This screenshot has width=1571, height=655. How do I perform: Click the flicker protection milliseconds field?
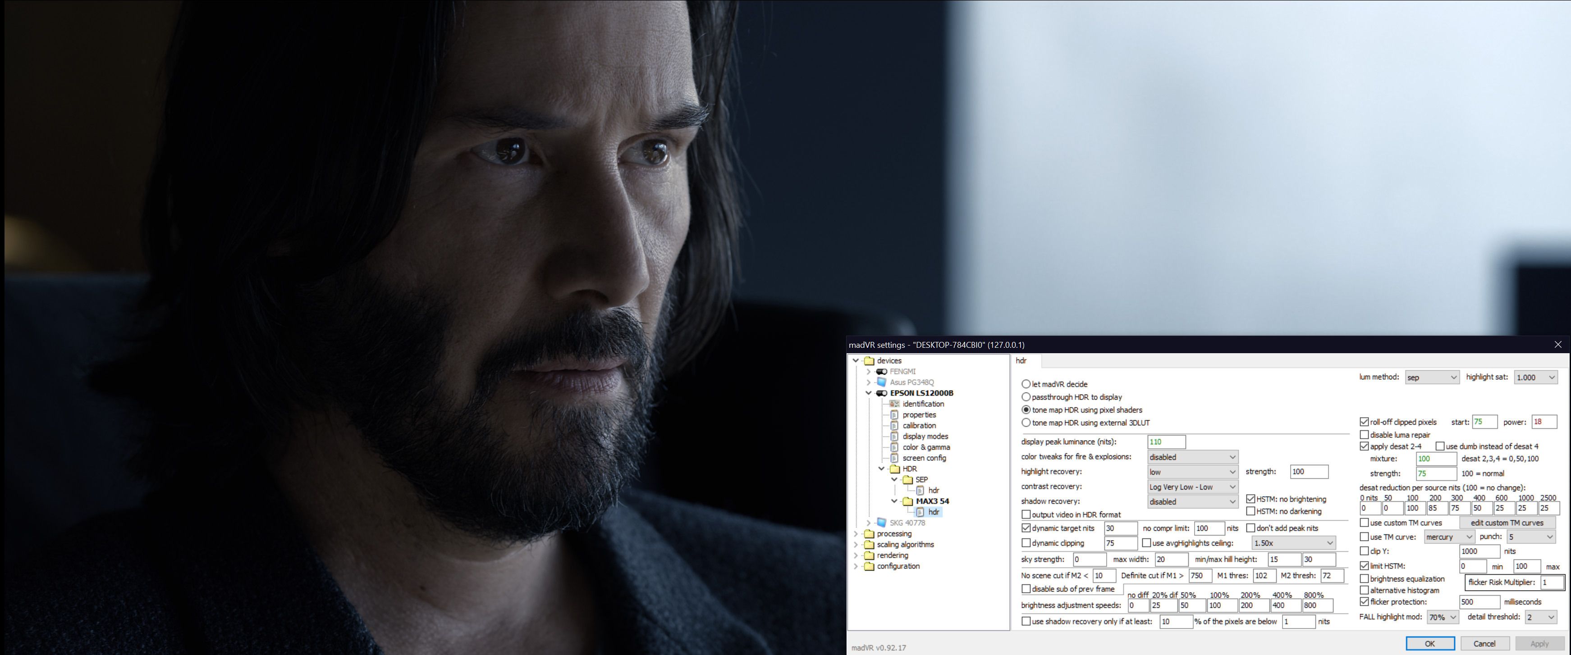[x=1479, y=602]
